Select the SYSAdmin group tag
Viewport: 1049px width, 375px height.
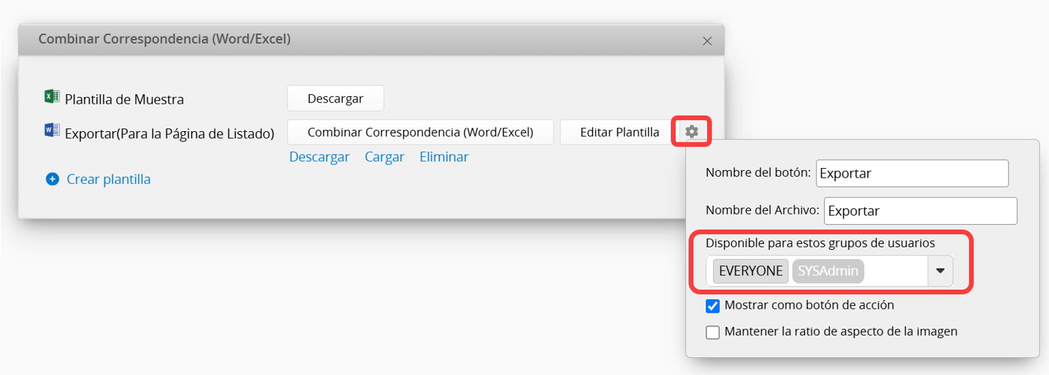click(x=828, y=271)
